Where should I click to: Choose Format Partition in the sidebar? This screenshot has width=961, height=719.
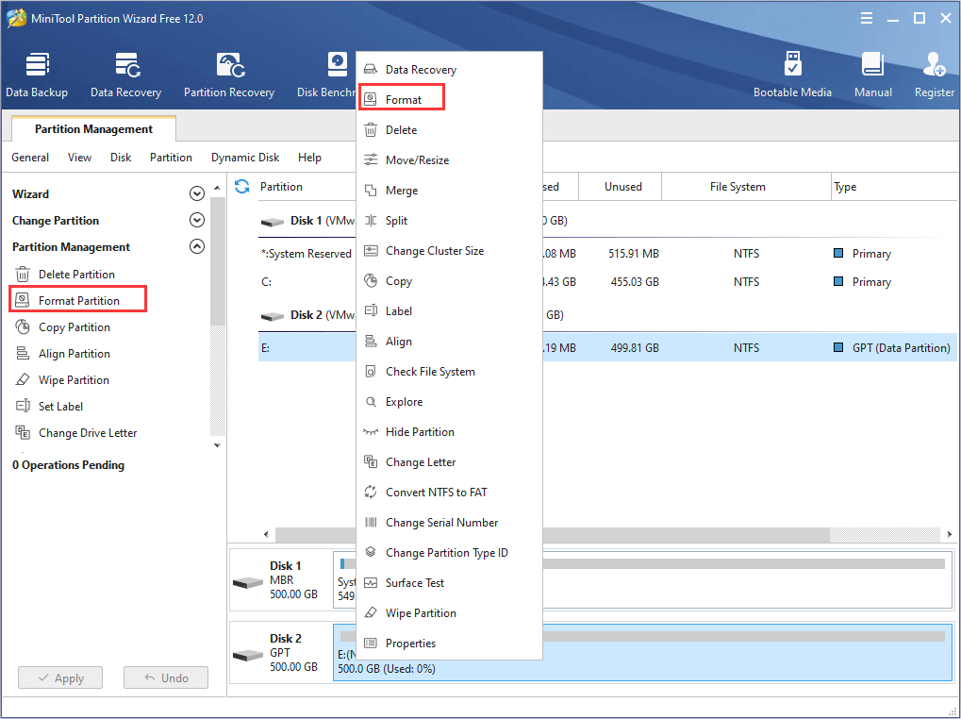[78, 300]
